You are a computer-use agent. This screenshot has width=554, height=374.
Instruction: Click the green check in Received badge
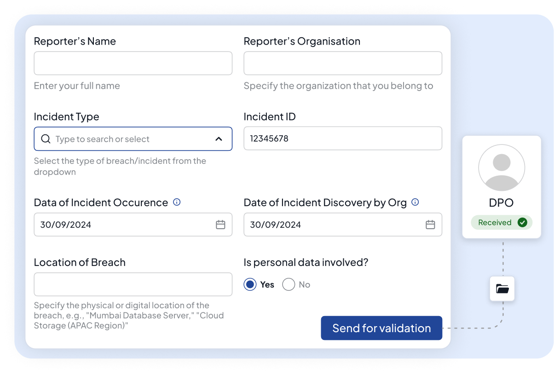[522, 223]
